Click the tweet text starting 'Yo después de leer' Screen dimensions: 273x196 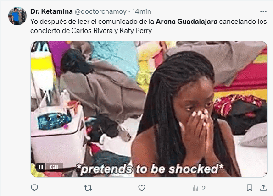point(149,26)
